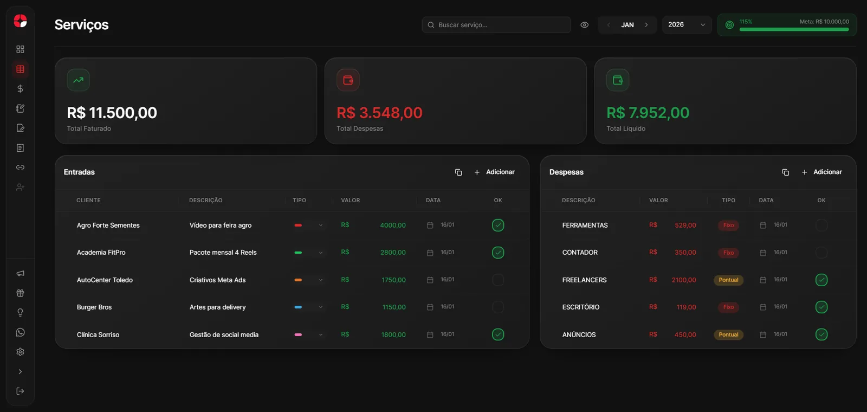Open type dropdown for Academia FitPro
The height and width of the screenshot is (412, 867).
pos(309,253)
